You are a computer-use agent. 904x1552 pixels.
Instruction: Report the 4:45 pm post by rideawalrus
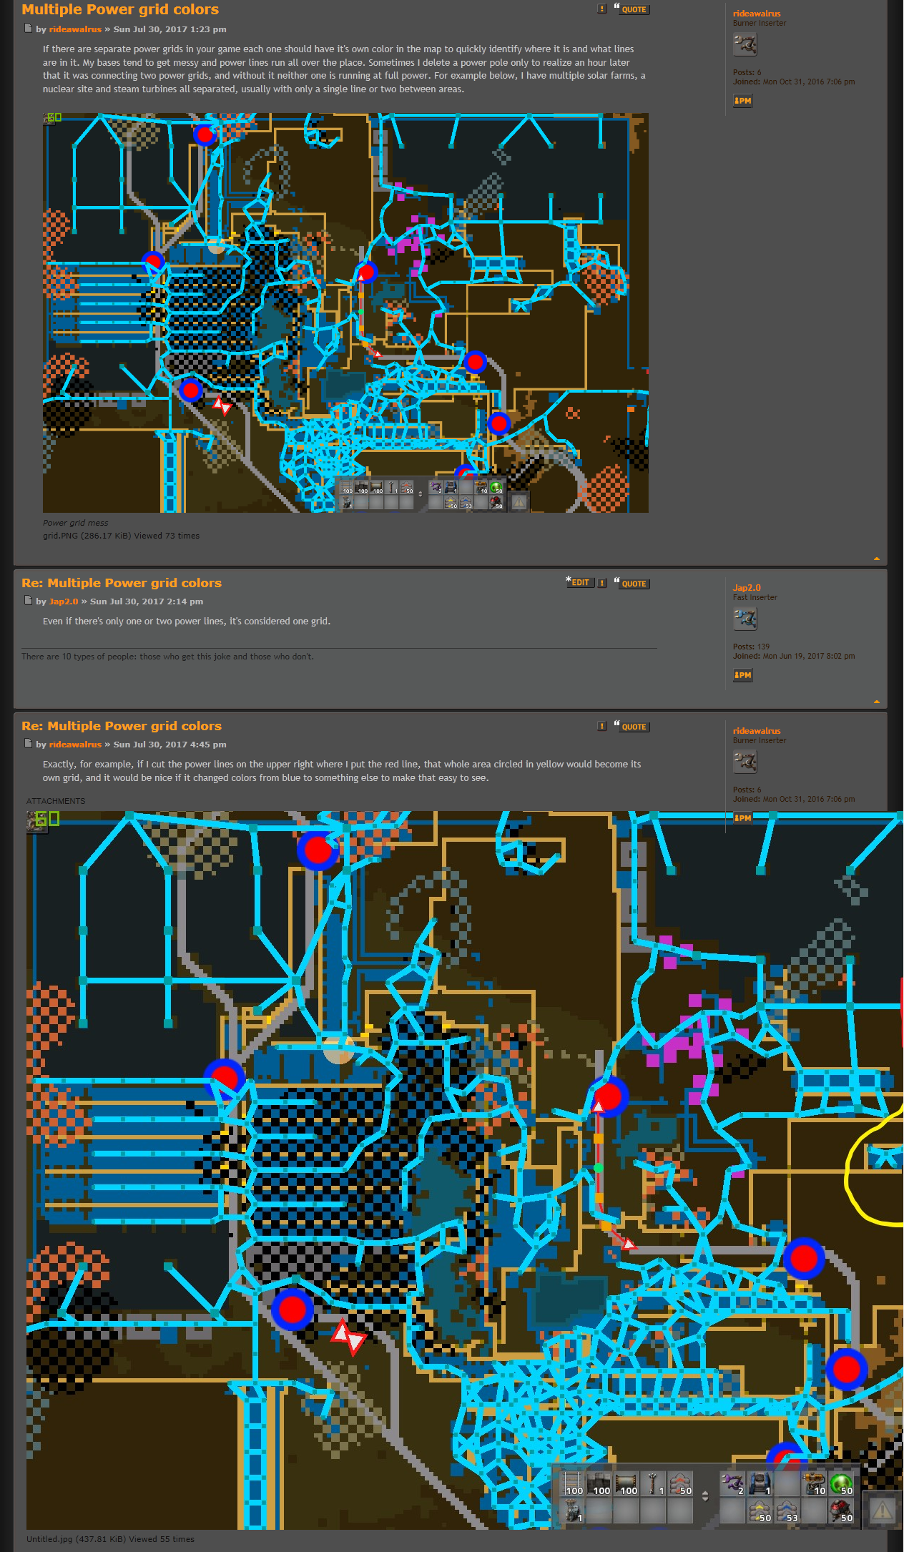pyautogui.click(x=602, y=726)
